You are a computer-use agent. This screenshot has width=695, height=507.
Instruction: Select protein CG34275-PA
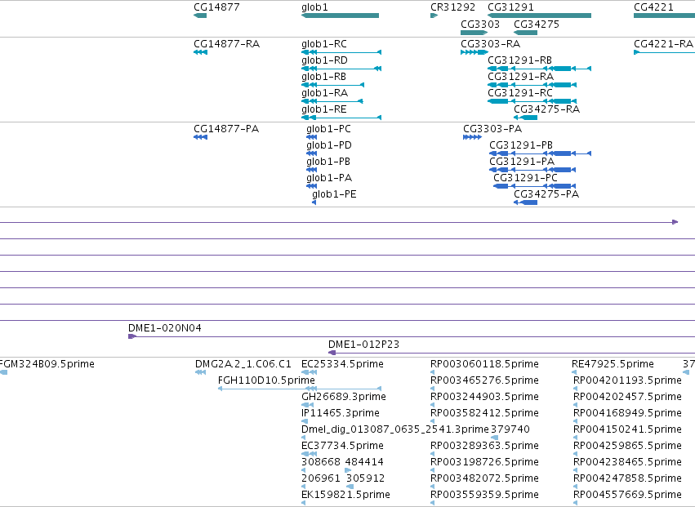tap(525, 202)
